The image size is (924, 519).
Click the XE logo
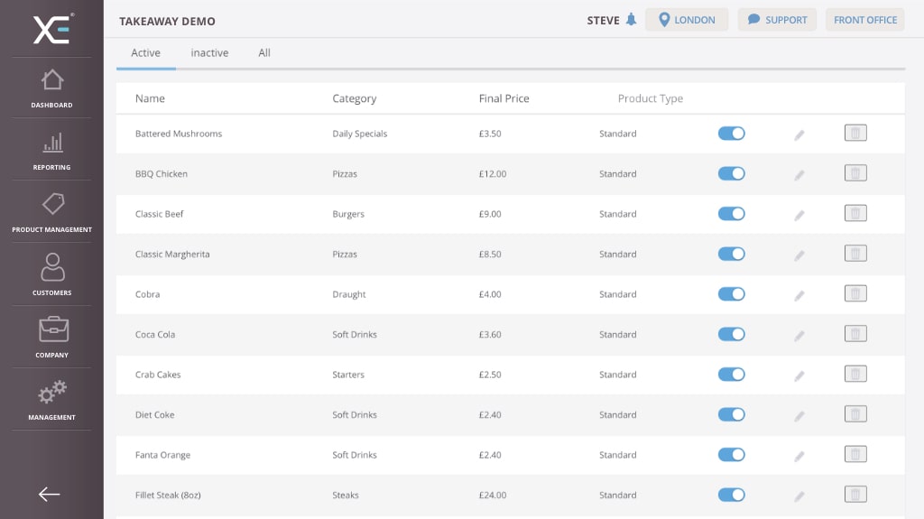pos(52,29)
